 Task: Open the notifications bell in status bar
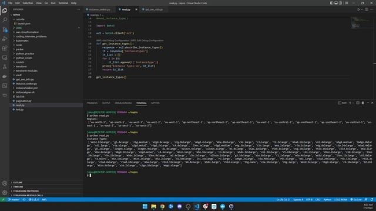tap(372, 199)
